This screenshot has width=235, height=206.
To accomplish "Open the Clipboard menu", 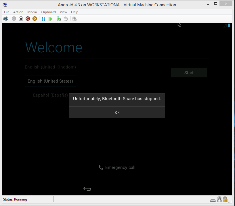I will 48,12.
